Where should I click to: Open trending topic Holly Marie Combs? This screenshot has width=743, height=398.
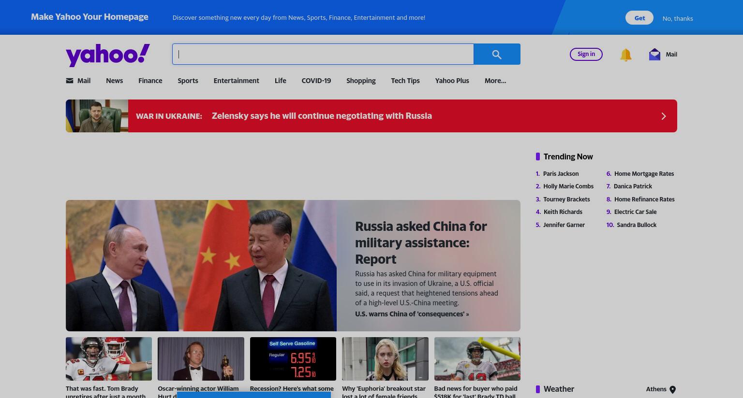click(568, 186)
